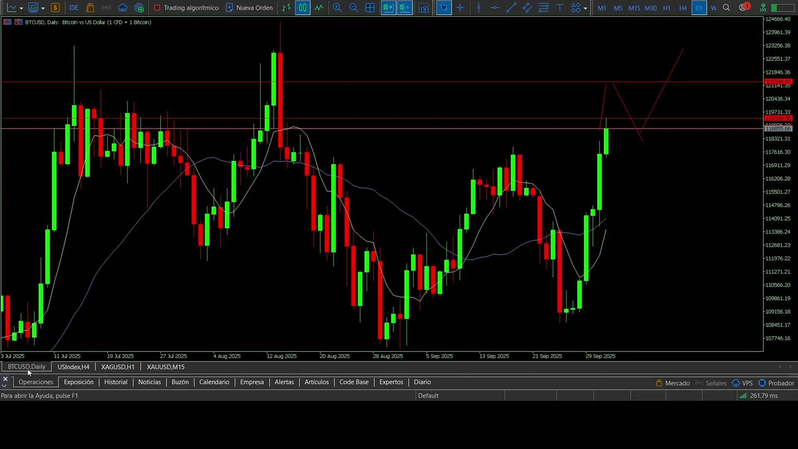Viewport: 798px width, 449px height.
Task: Open the Market shopping bag icon
Action: click(x=90, y=7)
